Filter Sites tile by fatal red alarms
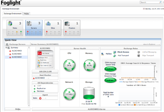 (x=47, y=32)
